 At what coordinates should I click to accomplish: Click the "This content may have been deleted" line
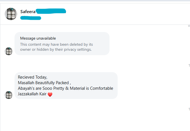pos(56,44)
